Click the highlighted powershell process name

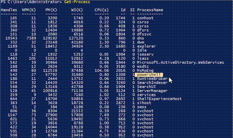[x=149, y=75]
